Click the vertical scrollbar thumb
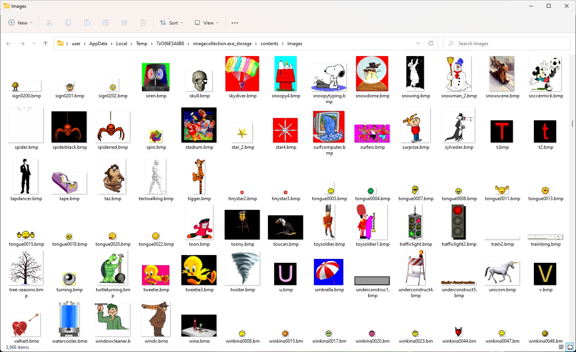This screenshot has width=576, height=352. [x=572, y=123]
